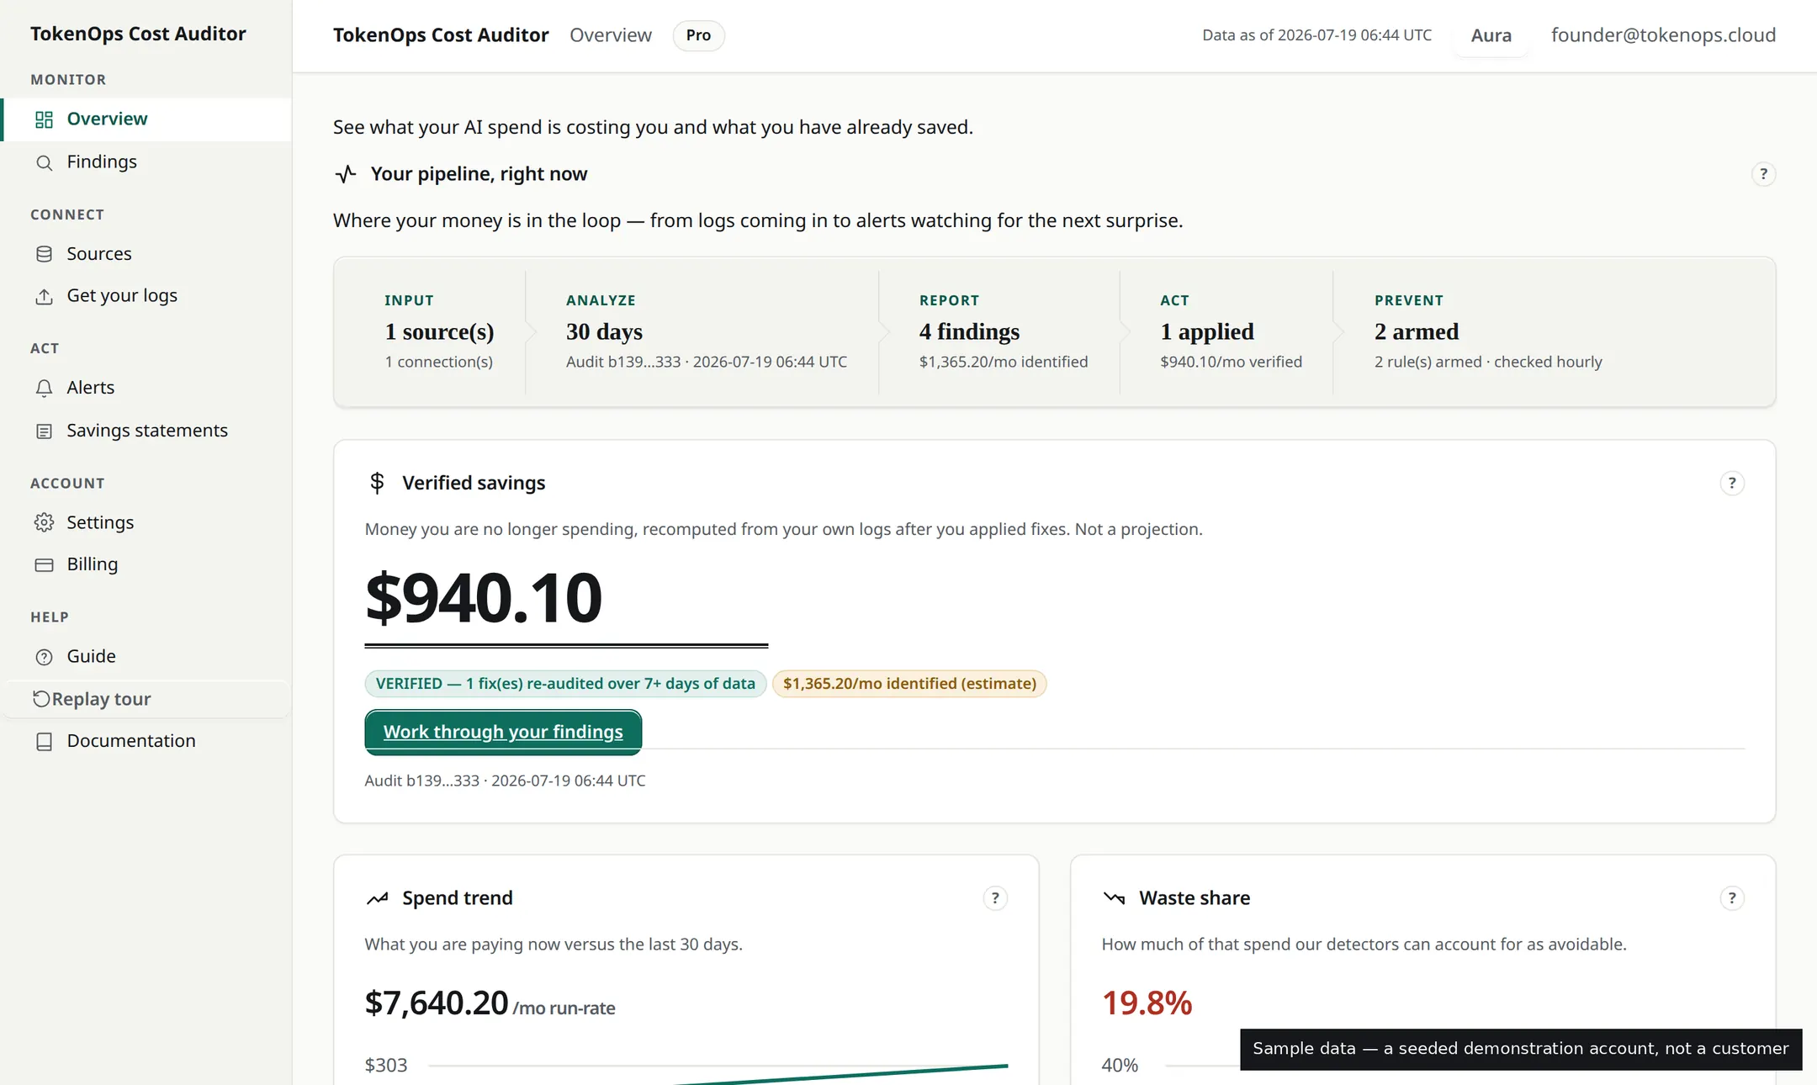Screen dimensions: 1817x1085
Task: Click the TokenOps Cost Auditor sidebar title
Action: pos(138,34)
